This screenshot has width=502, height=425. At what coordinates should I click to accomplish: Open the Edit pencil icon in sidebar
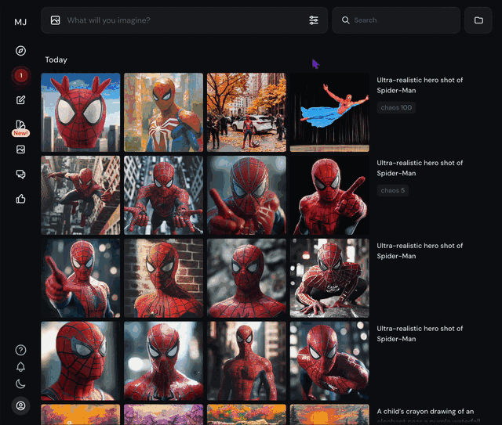(x=21, y=100)
